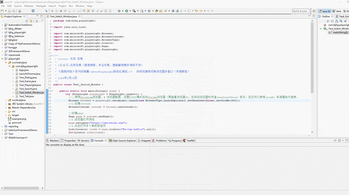349x195 pixels.
Task: Toggle Hide Static Members in Outline
Action: click(x=345, y=21)
